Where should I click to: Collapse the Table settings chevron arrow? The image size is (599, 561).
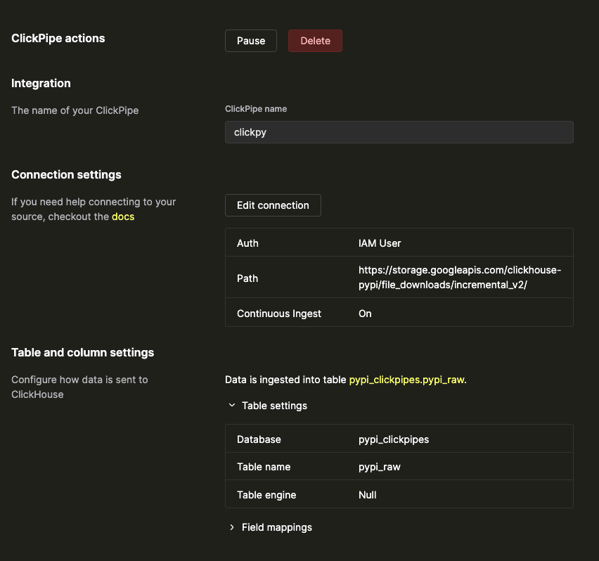[231, 406]
